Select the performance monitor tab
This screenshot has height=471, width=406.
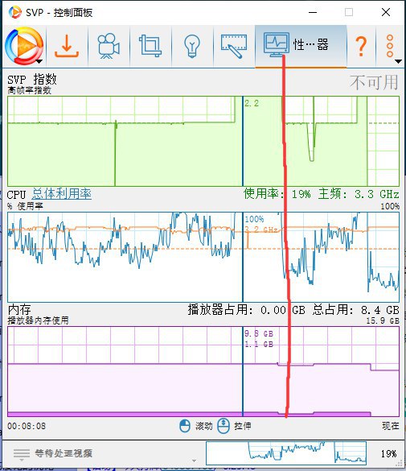[x=301, y=46]
